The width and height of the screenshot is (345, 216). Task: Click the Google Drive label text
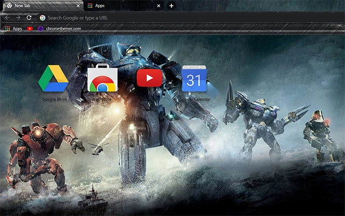54,99
